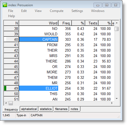Switch to the filenames tab

click(61, 109)
